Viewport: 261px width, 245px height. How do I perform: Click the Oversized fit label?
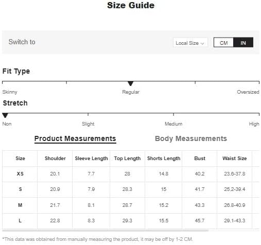click(x=248, y=92)
